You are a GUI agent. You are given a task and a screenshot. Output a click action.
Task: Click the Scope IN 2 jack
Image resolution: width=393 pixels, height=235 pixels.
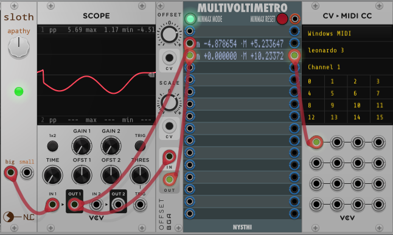point(96,205)
